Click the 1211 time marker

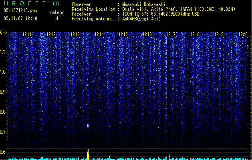point(27,34)
